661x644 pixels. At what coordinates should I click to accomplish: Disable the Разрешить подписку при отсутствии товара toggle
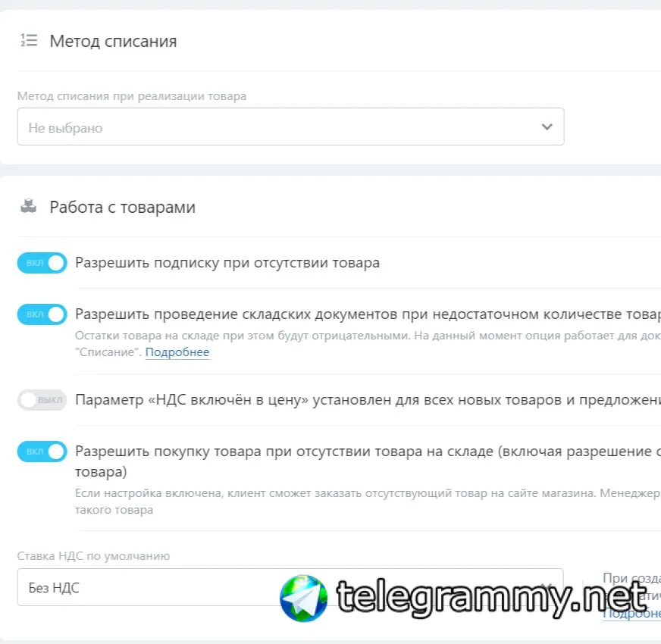click(x=42, y=263)
